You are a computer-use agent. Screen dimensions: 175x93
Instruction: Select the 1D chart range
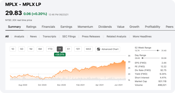(x=13, y=49)
